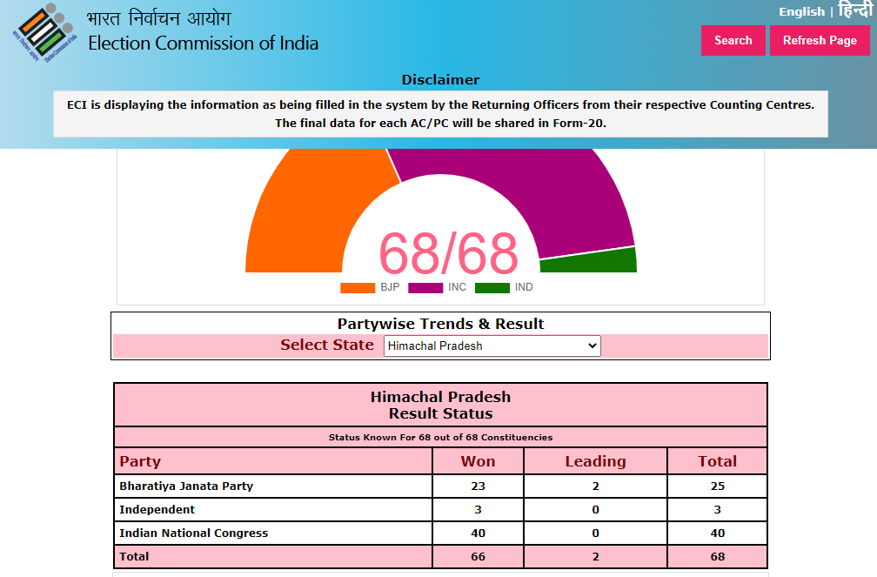Click the Total row's grand total 68
The width and height of the screenshot is (877, 577).
pos(717,556)
